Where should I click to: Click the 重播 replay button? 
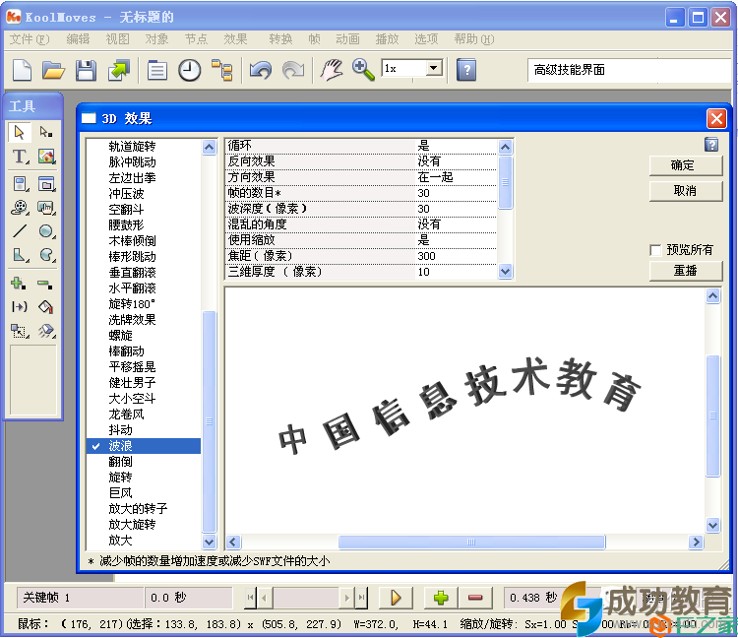click(685, 271)
